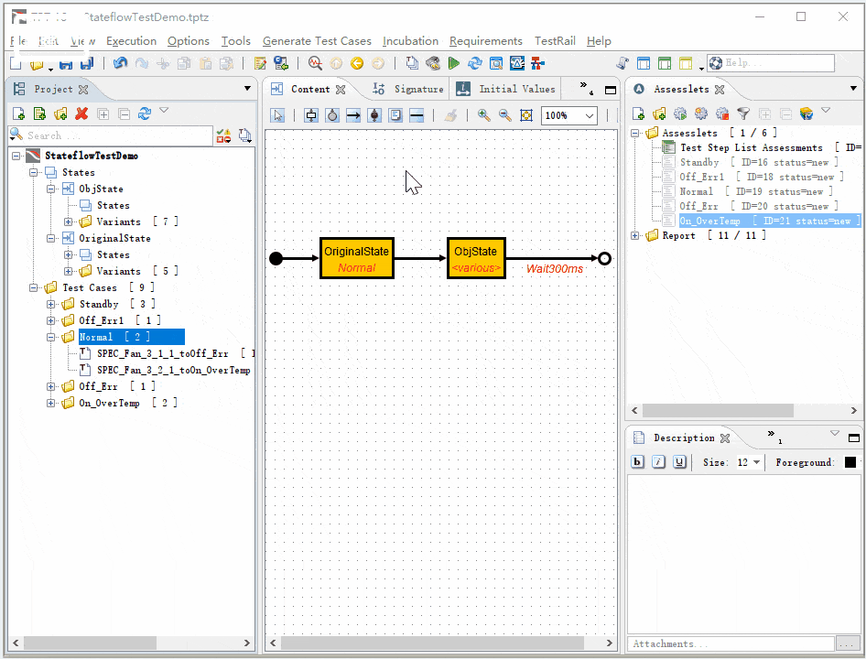This screenshot has height=659, width=866.
Task: Click the zoom out magnifier in the Content toolbar
Action: point(505,115)
